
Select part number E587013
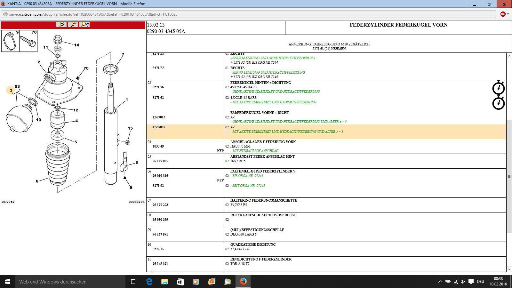pyautogui.click(x=159, y=117)
